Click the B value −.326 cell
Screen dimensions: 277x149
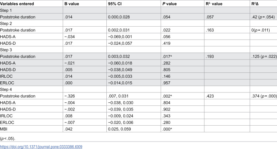(69, 96)
